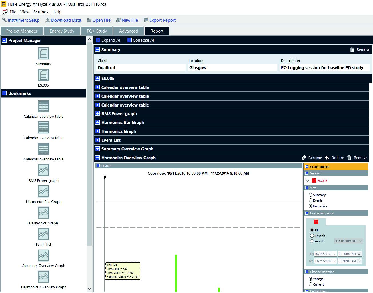Open the 42d 0h 10m 0s period dropdown

pyautogui.click(x=349, y=241)
